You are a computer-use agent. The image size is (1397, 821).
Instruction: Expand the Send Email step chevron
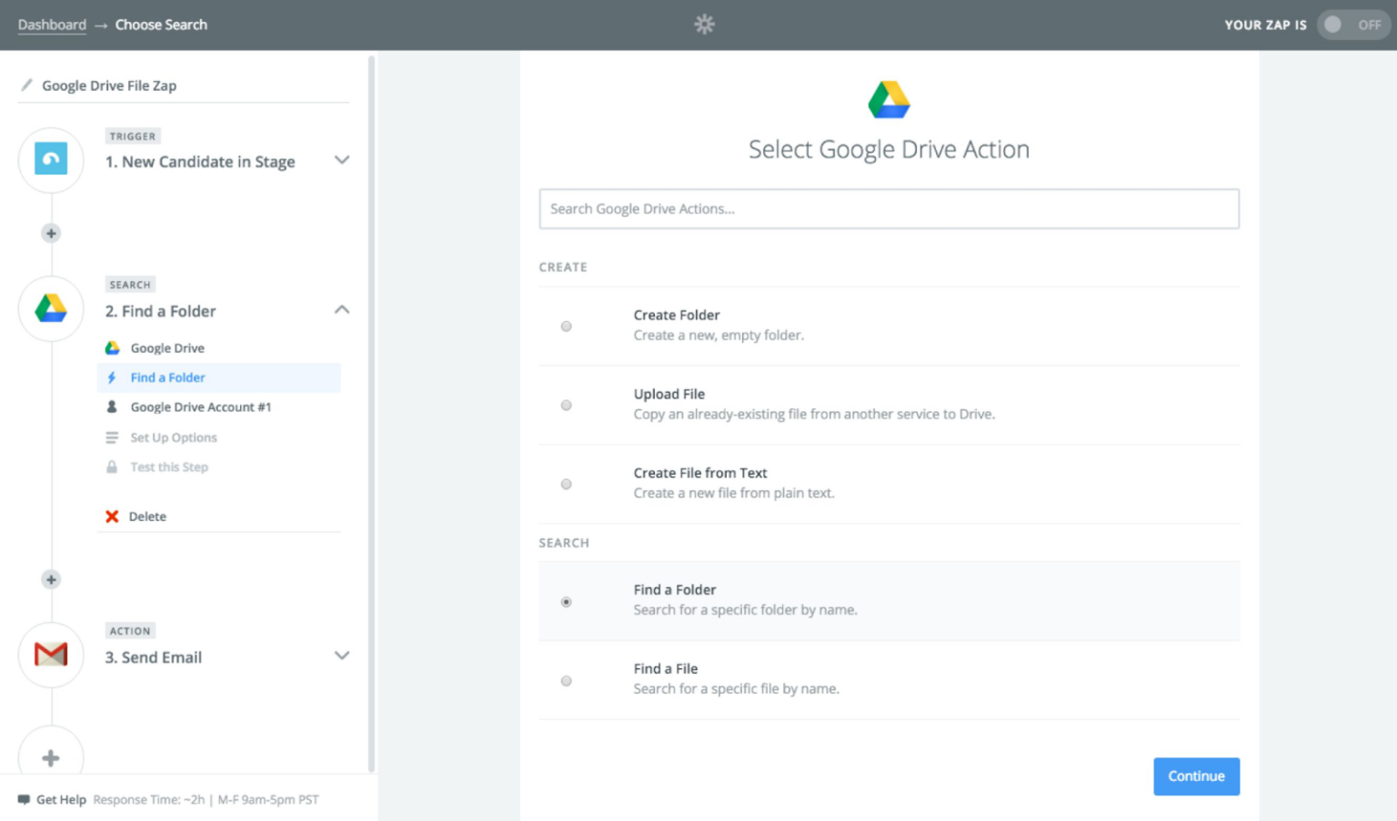(342, 656)
